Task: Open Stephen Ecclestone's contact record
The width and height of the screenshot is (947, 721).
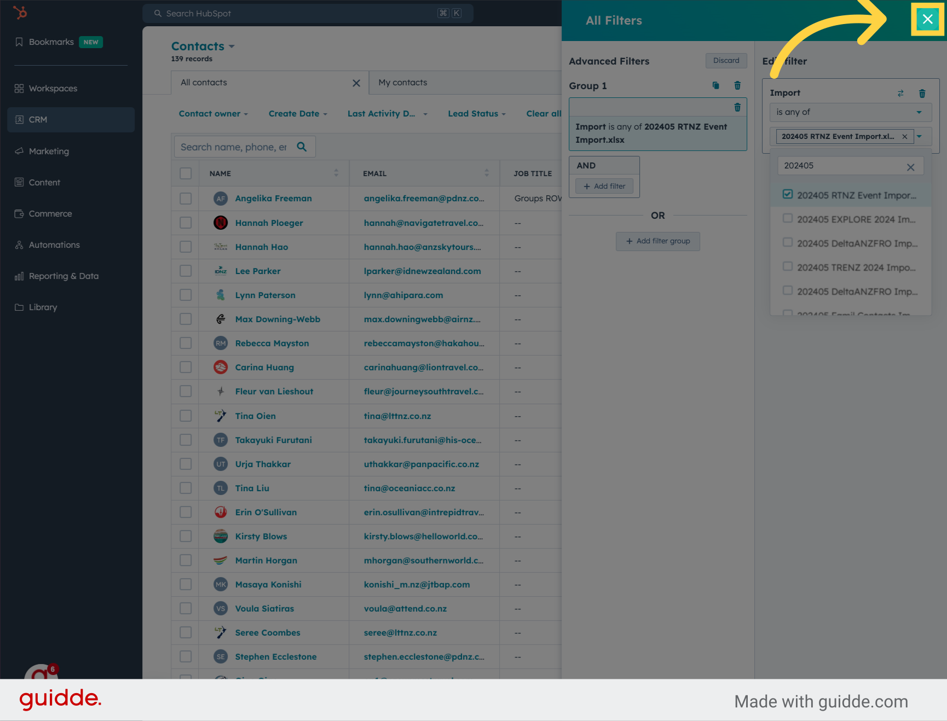Action: (x=276, y=657)
